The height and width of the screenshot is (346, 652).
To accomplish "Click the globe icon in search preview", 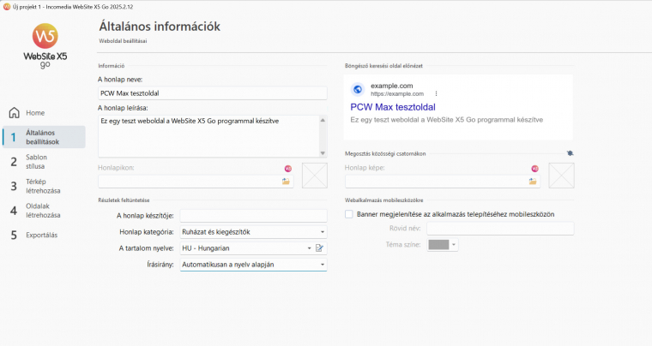I will [x=358, y=89].
